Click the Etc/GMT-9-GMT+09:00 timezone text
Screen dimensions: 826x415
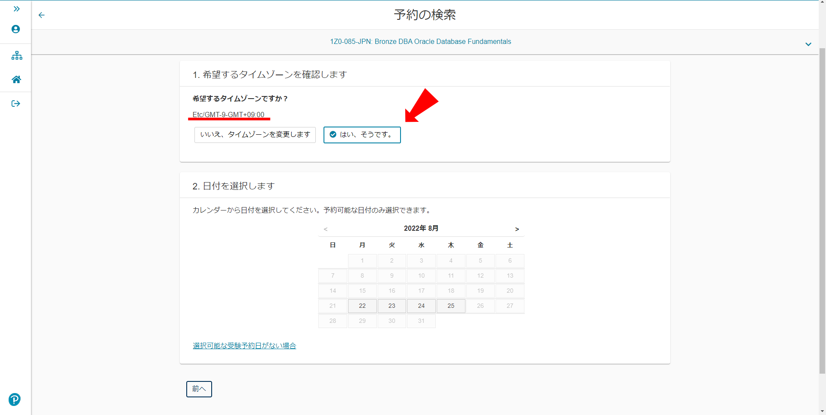click(228, 115)
